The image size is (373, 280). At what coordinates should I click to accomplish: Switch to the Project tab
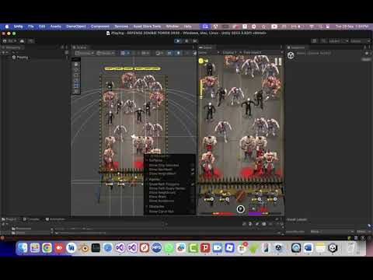pyautogui.click(x=9, y=219)
